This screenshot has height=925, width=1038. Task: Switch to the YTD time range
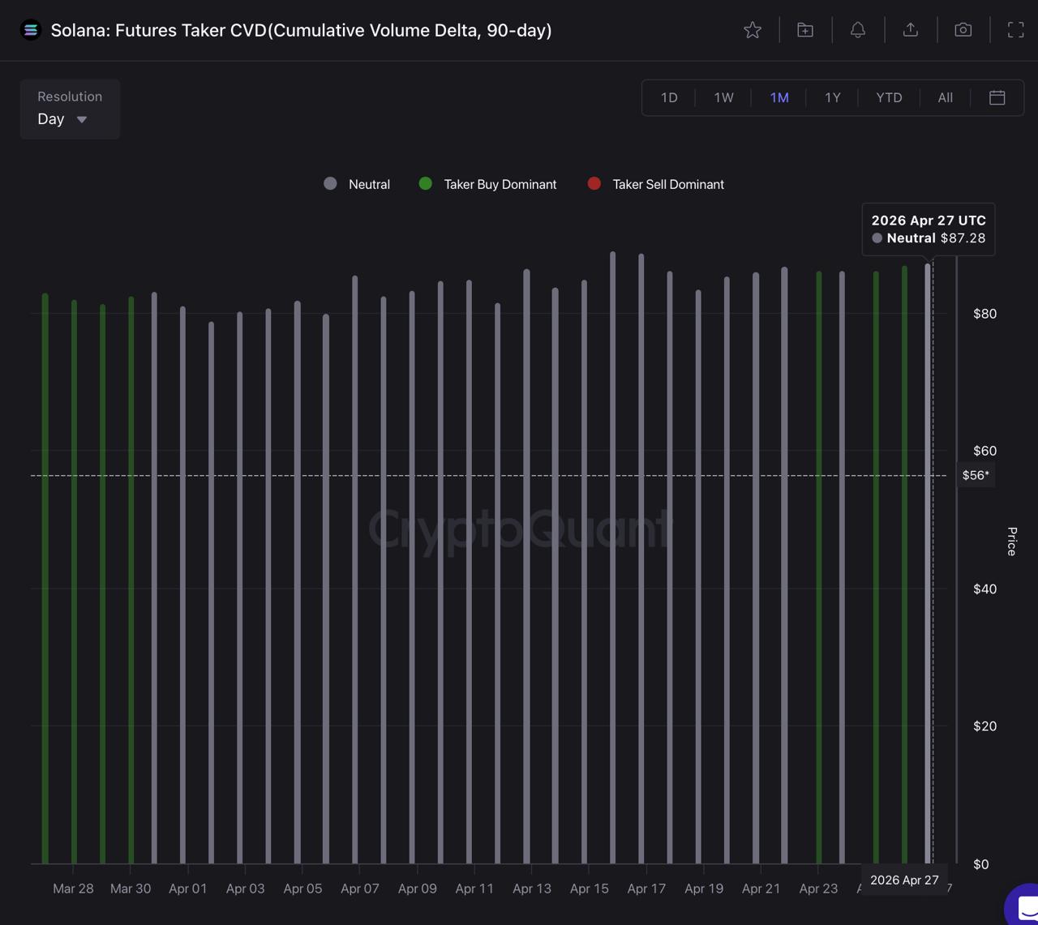889,97
